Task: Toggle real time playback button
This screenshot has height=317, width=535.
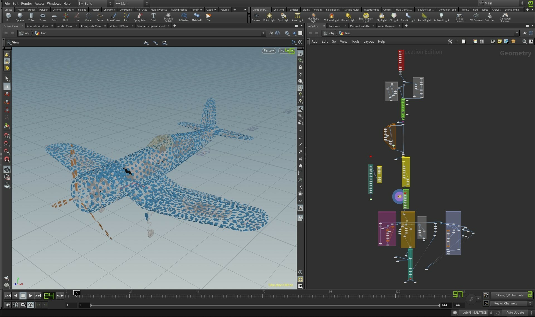Action: pyautogui.click(x=30, y=305)
